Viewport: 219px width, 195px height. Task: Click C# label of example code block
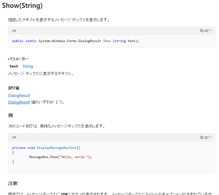coord(14,137)
